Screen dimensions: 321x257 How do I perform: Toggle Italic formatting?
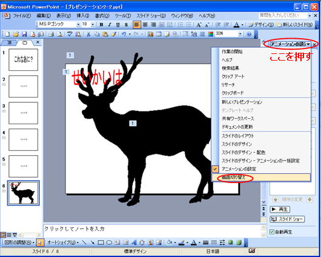pos(110,25)
